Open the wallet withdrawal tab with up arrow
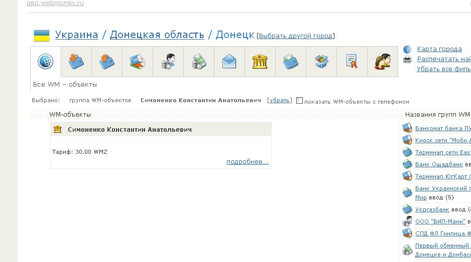Viewport: 471px width, 262px height. click(107, 62)
